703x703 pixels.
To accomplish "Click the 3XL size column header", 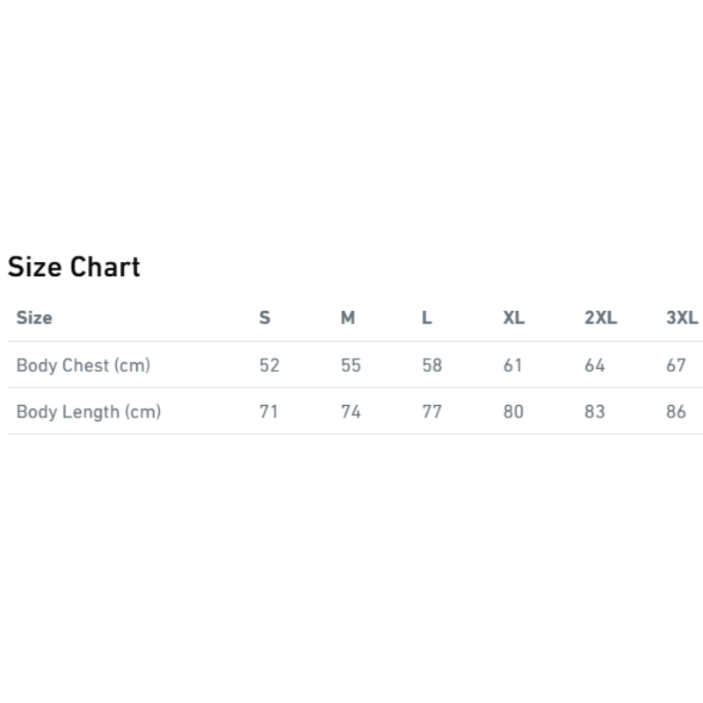I will (682, 317).
